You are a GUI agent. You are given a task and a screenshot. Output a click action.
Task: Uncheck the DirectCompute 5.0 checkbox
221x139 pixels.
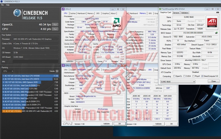tap(202, 76)
